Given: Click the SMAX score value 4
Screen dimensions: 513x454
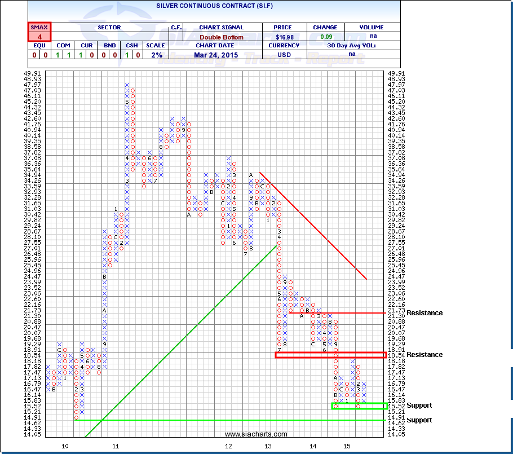Looking at the screenshot, I should pyautogui.click(x=39, y=37).
